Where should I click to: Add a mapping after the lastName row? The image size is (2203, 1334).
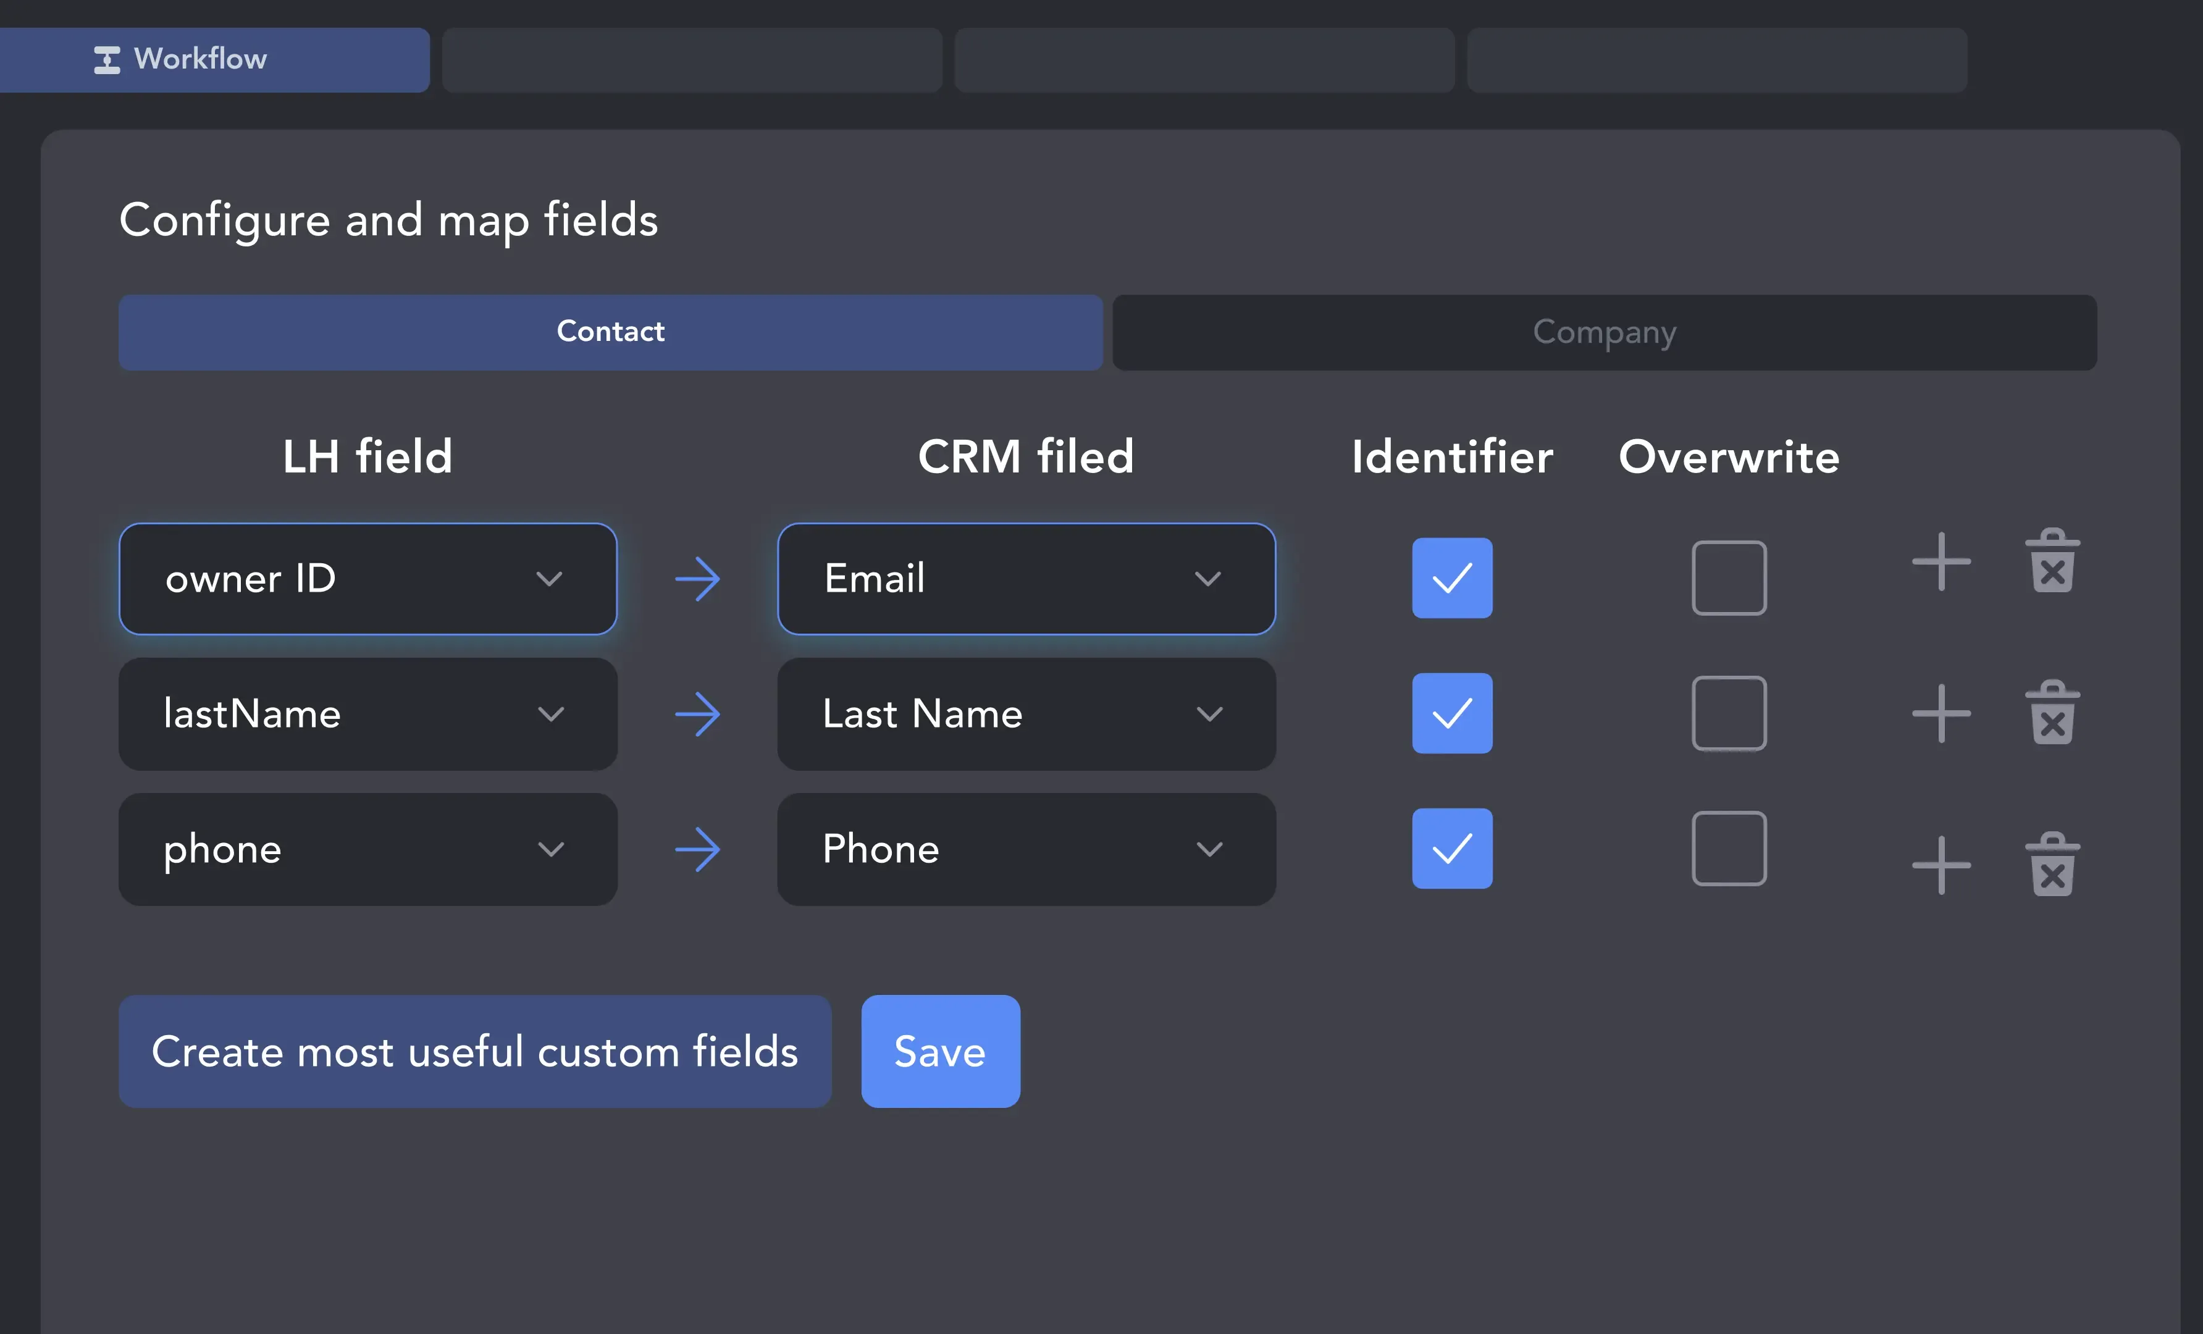click(x=1941, y=713)
